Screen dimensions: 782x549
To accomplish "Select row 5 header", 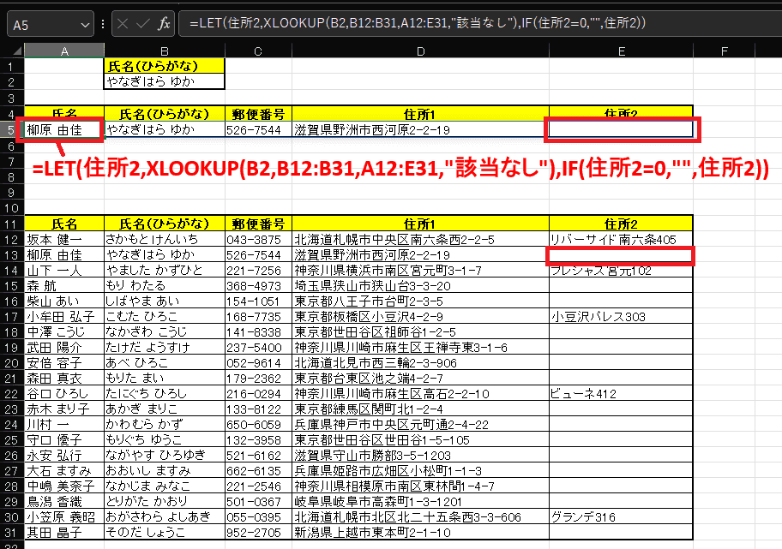I will (x=12, y=130).
